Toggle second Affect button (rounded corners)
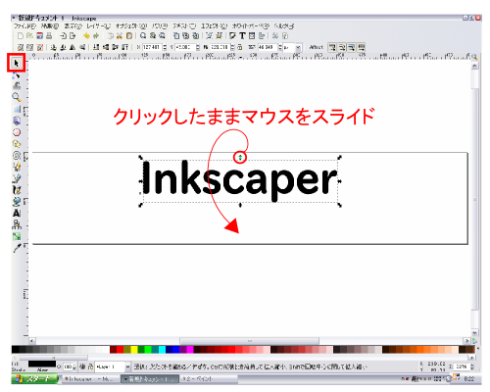 tap(342, 48)
